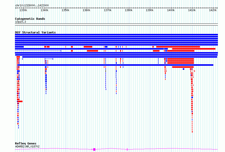Image resolution: width=225 pixels, height=152 pixels.
Task: Select the magenta ADARB2 exon block
Action: [94, 149]
